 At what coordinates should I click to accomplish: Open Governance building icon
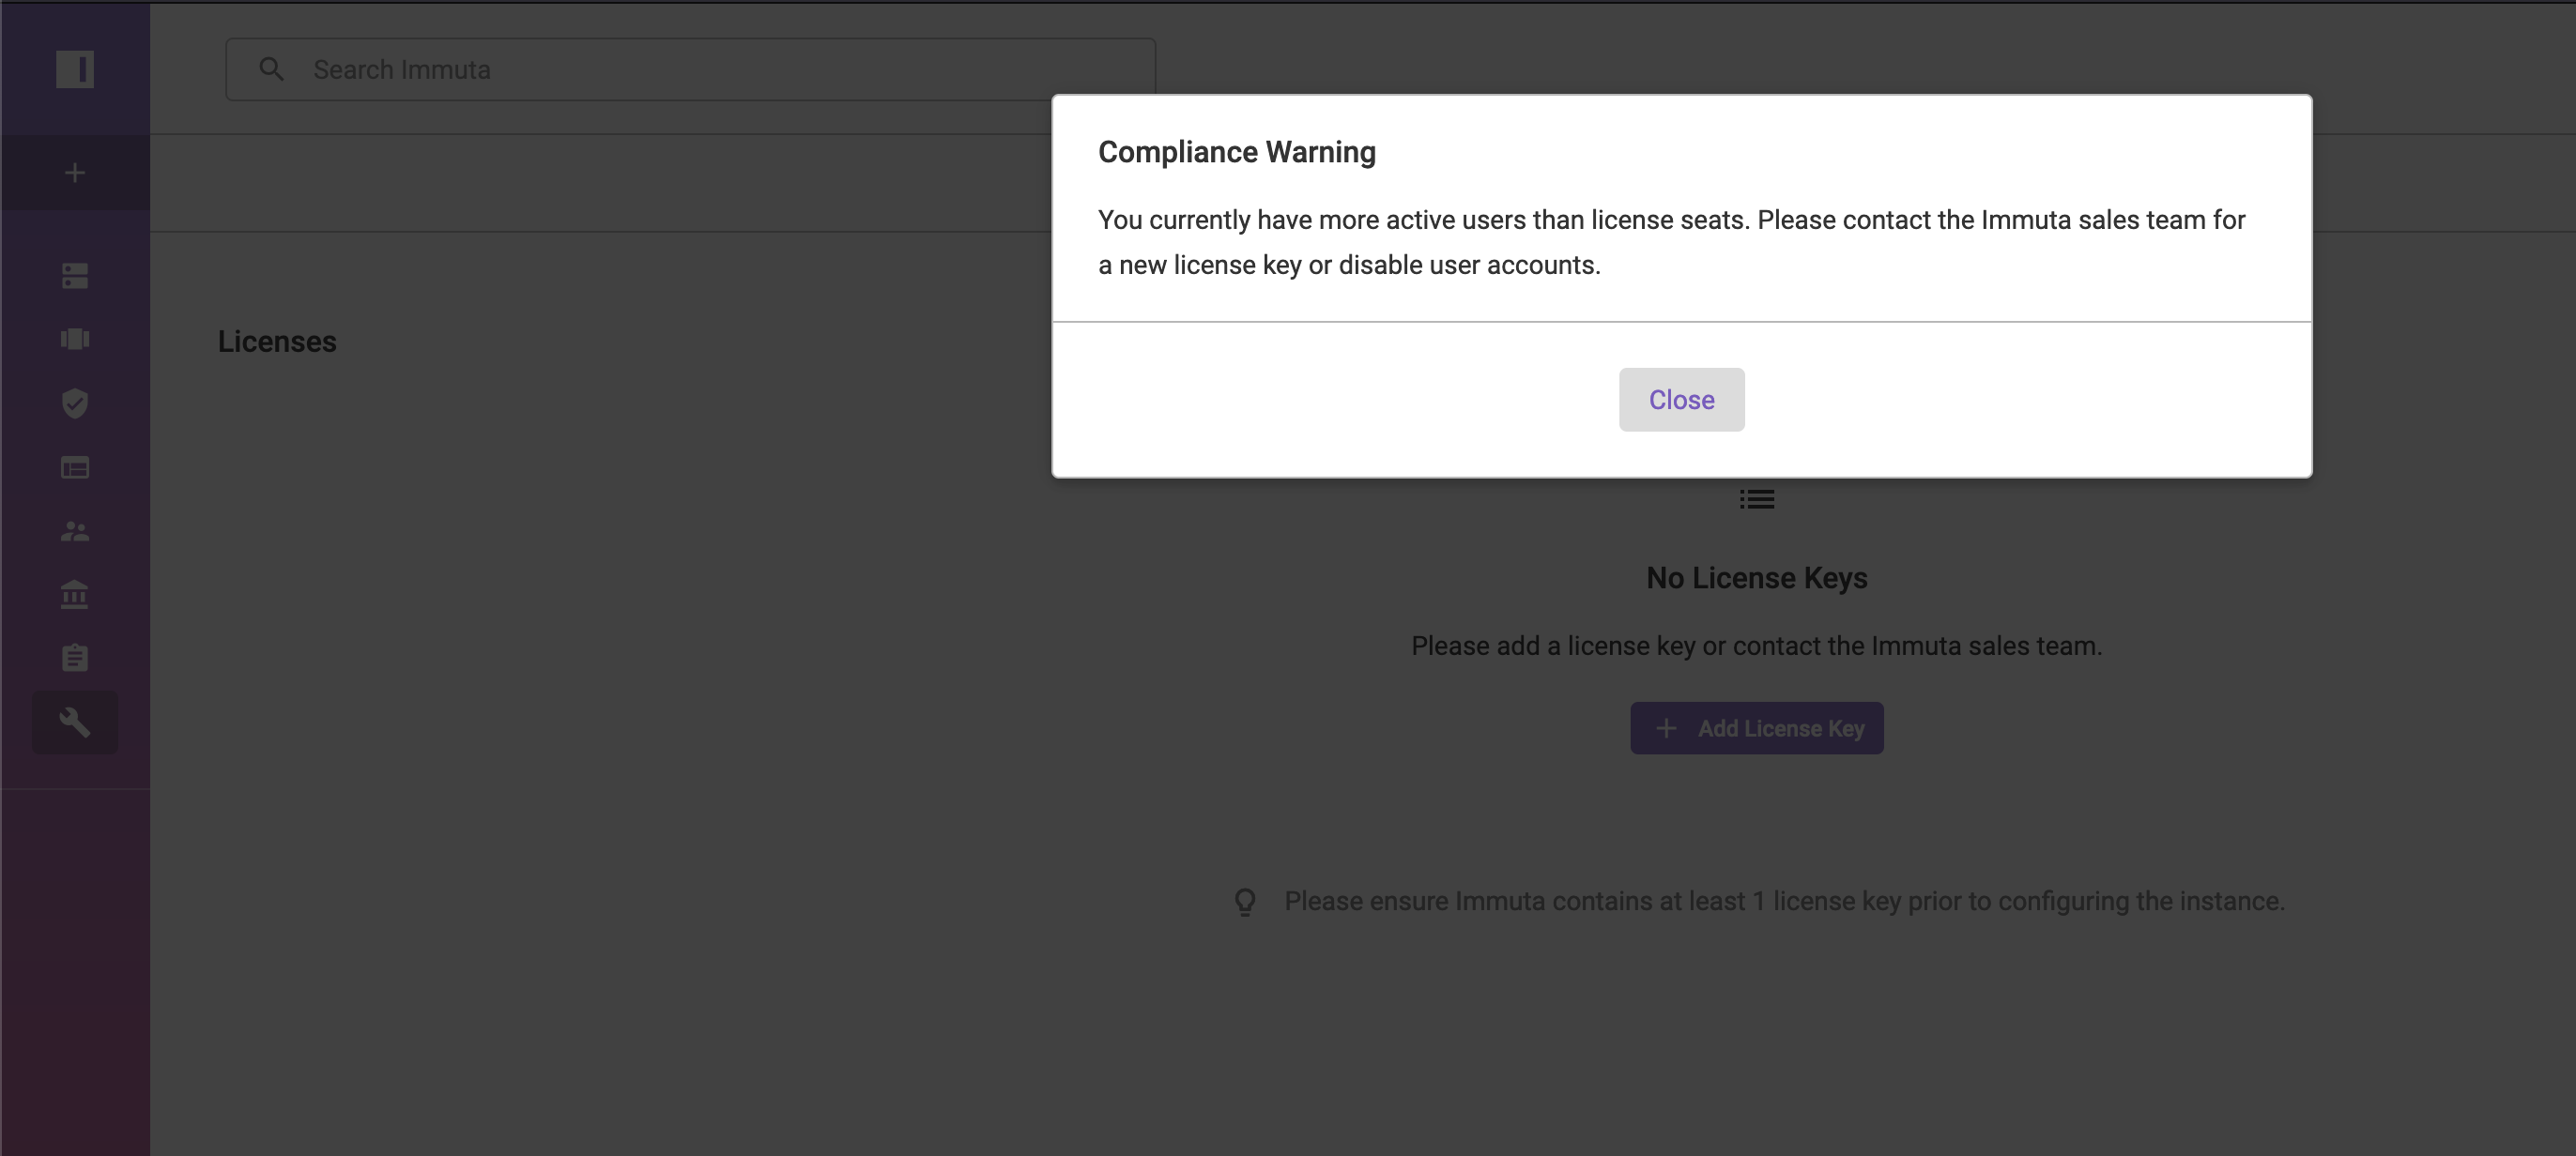tap(75, 595)
